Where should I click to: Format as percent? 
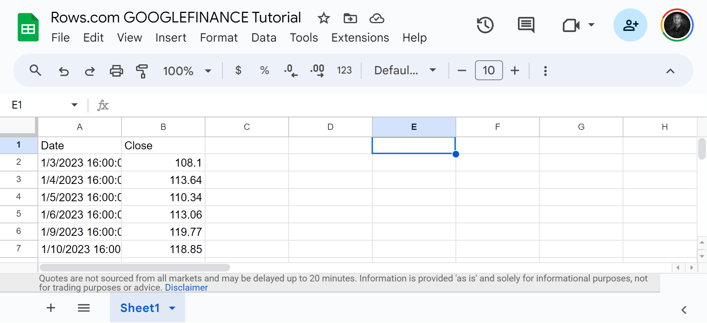pos(264,70)
